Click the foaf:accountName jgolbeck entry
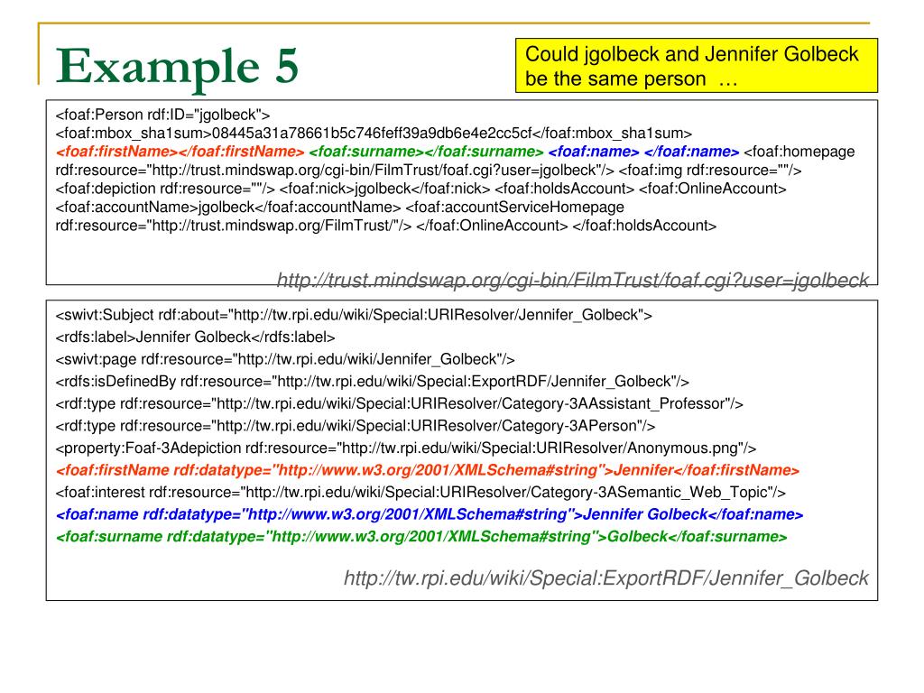 pos(228,207)
